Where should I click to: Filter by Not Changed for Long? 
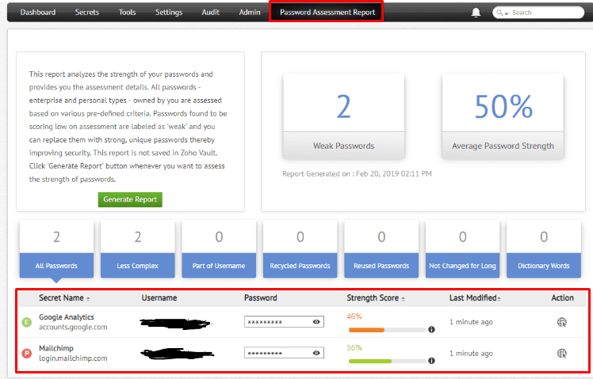tap(462, 249)
